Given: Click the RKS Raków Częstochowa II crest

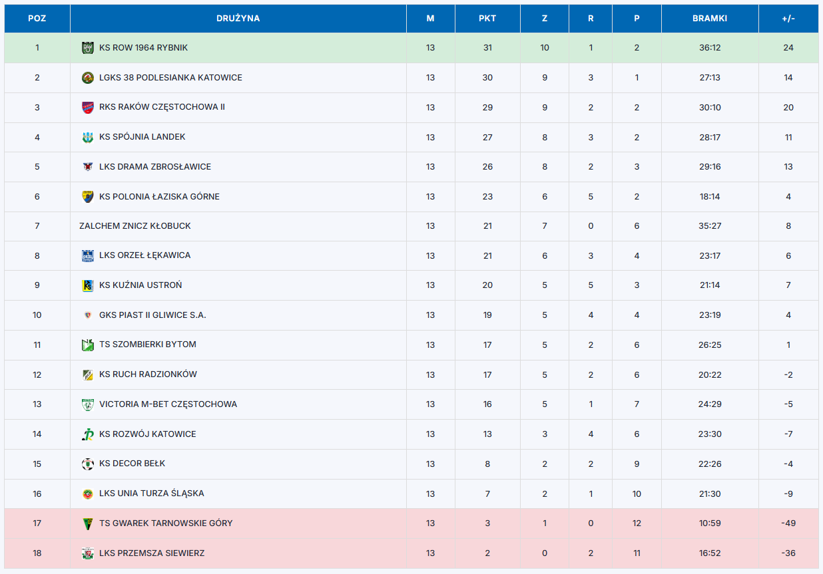Looking at the screenshot, I should tap(87, 107).
